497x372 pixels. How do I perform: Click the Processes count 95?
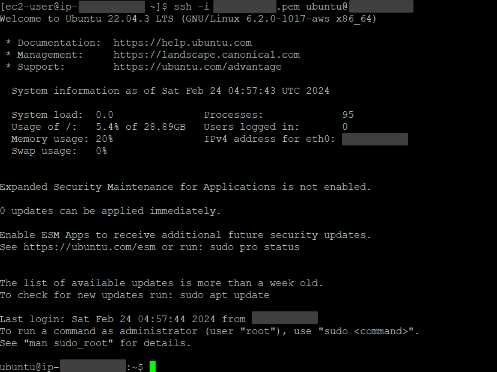coord(348,115)
